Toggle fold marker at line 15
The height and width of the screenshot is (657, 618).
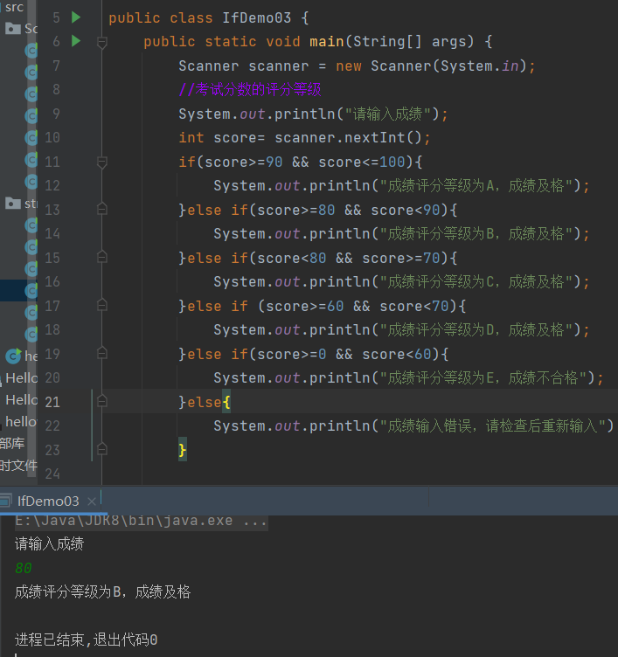(x=102, y=257)
